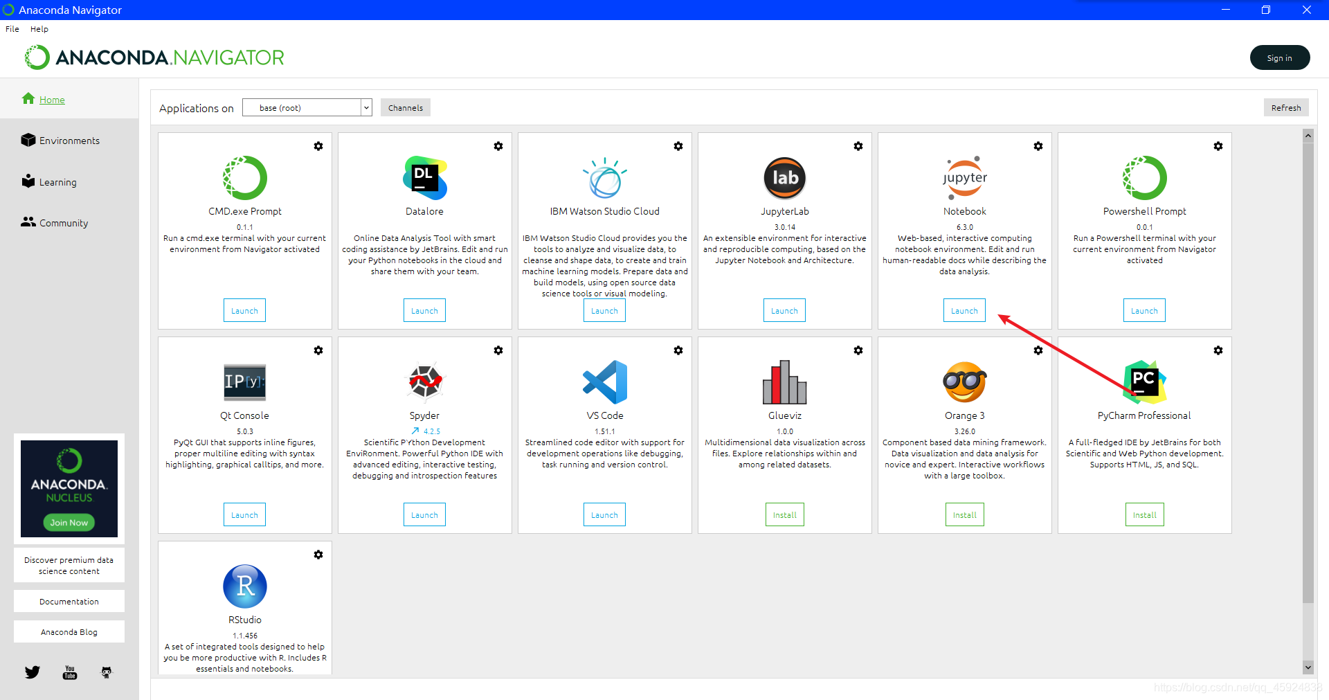Screen dimensions: 1329x700
Task: Click the Orange 3 icon
Action: [x=965, y=382]
